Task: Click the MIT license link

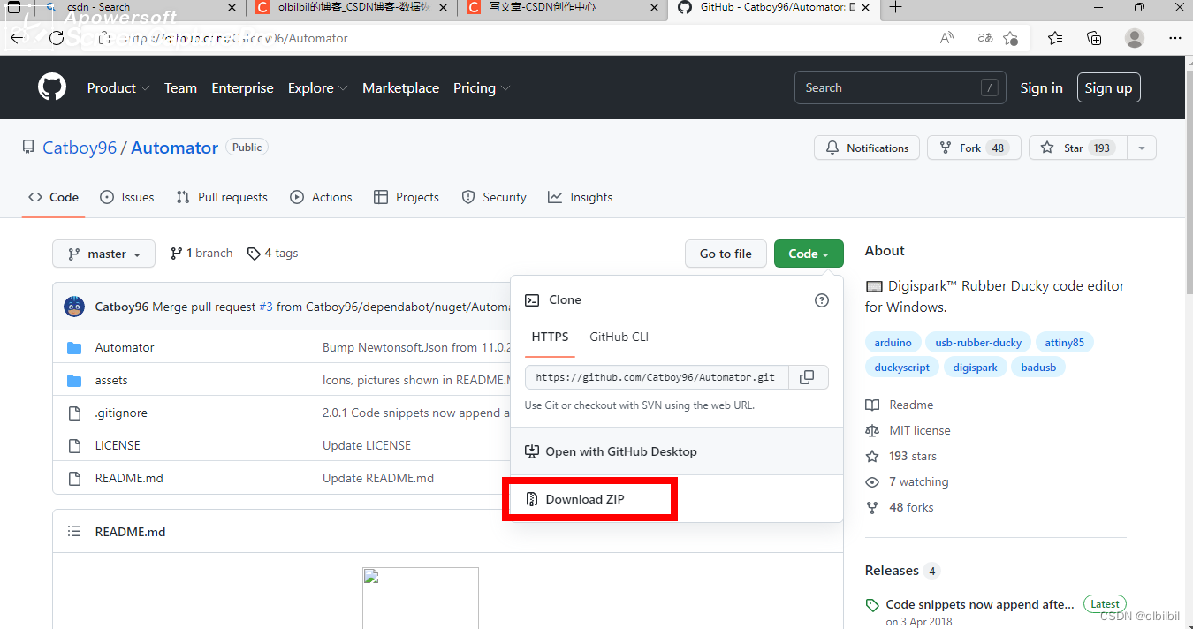Action: (x=908, y=430)
